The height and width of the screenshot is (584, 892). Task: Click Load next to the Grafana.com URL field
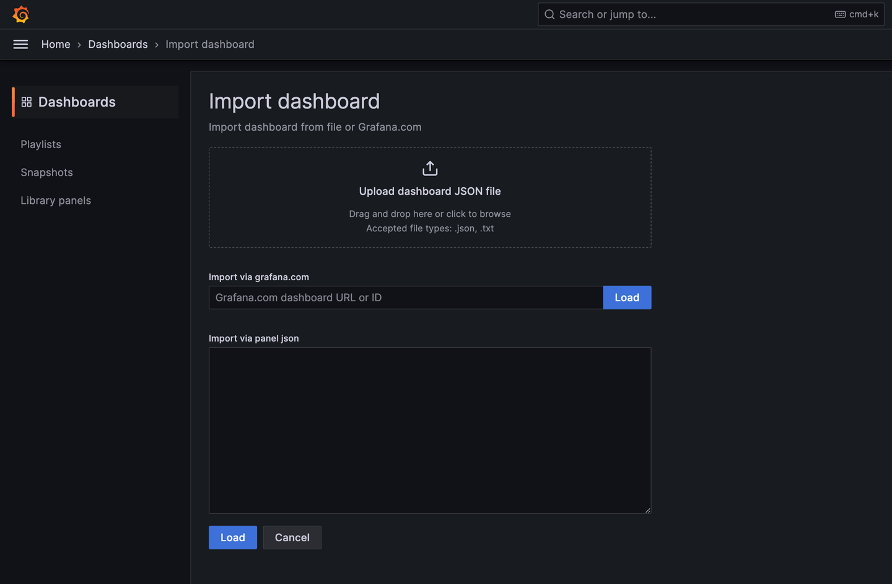(627, 298)
